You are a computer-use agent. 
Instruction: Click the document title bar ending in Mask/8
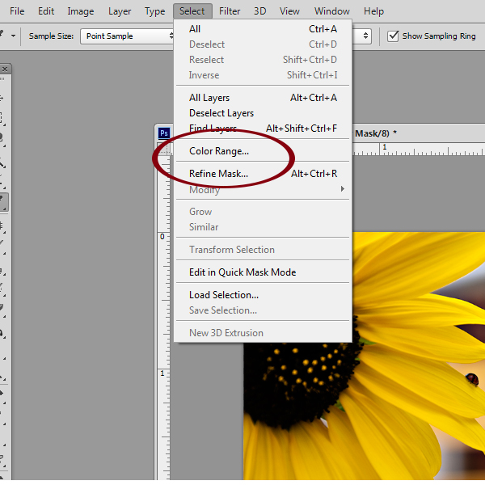click(x=419, y=133)
